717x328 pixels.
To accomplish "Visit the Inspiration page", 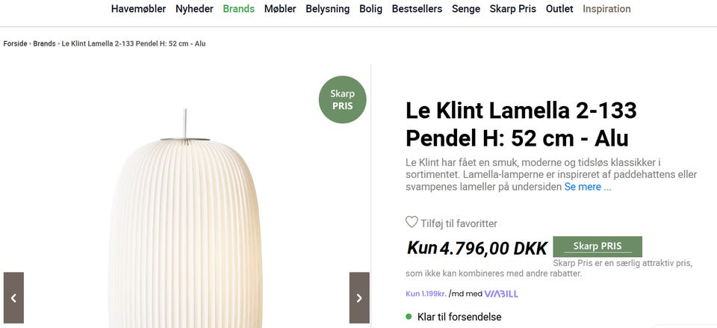I will click(606, 9).
